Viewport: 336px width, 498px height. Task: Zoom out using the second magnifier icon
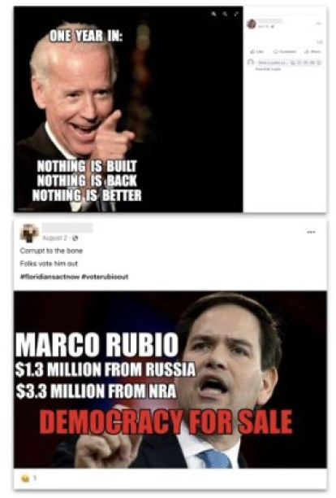pos(225,14)
